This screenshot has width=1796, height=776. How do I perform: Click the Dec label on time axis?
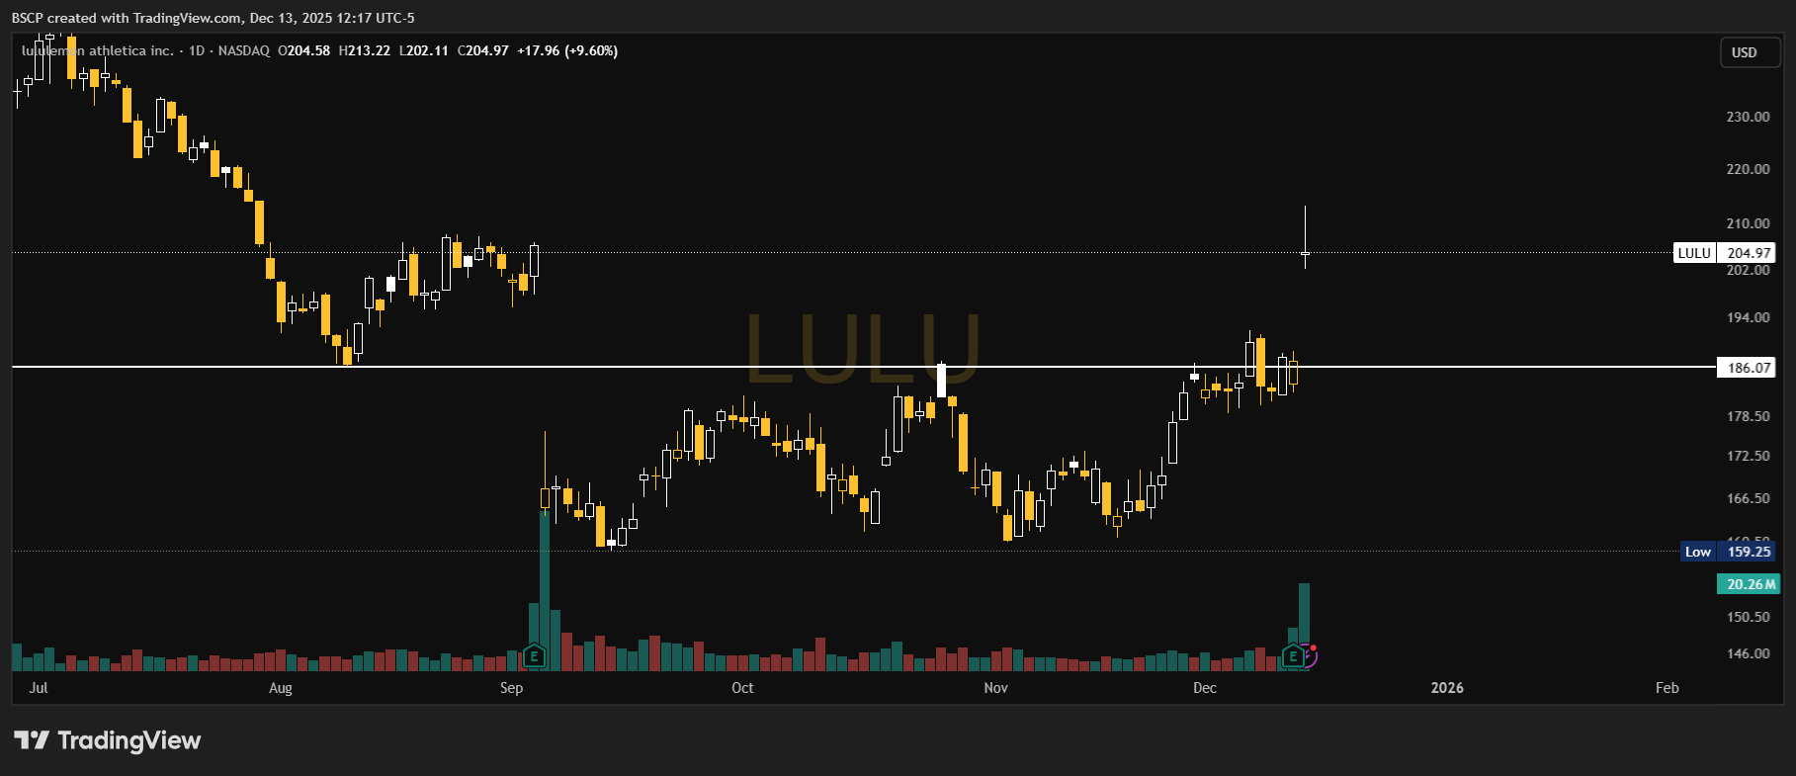(1205, 688)
